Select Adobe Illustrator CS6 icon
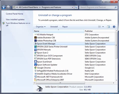This screenshot has height=94, width=119. 35,37
